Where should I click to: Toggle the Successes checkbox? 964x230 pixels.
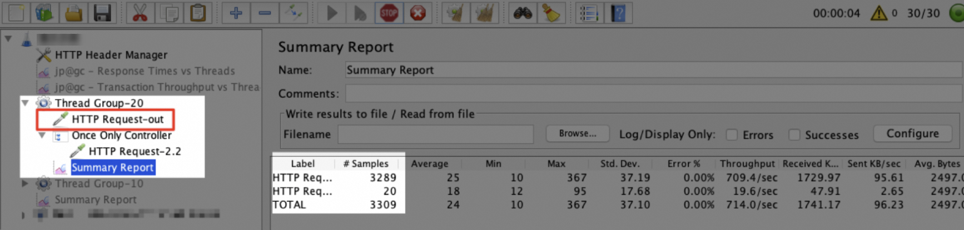(794, 135)
